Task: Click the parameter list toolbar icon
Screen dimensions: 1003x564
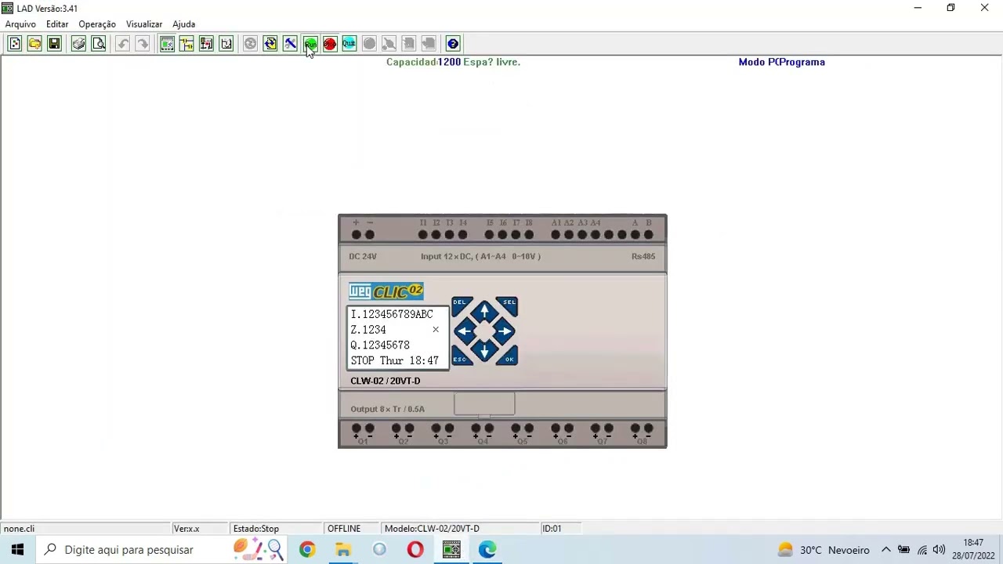Action: pyautogui.click(x=226, y=44)
